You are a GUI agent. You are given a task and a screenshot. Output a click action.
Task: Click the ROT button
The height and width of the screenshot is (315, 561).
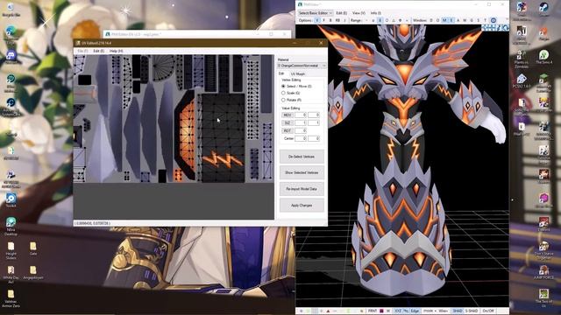coord(288,130)
